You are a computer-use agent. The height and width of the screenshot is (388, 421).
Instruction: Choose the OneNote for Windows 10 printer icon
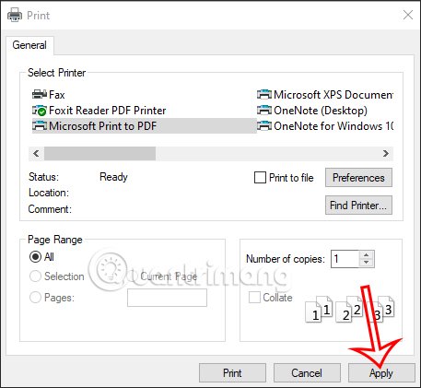tap(264, 125)
